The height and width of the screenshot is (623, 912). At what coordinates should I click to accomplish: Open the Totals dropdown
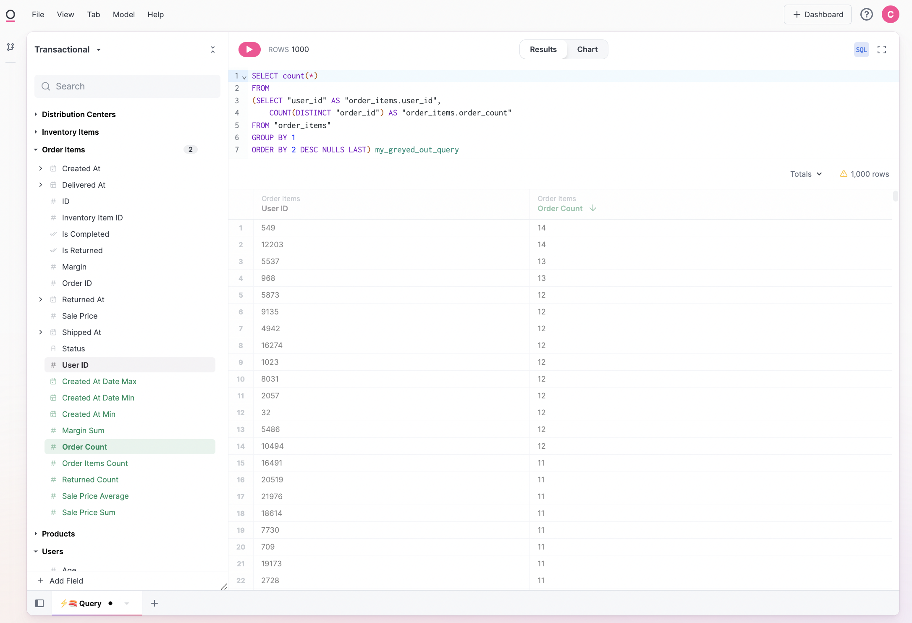805,174
